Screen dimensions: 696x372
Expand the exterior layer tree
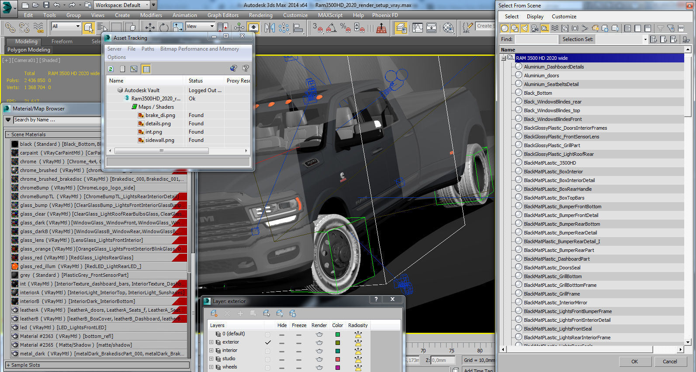[211, 342]
